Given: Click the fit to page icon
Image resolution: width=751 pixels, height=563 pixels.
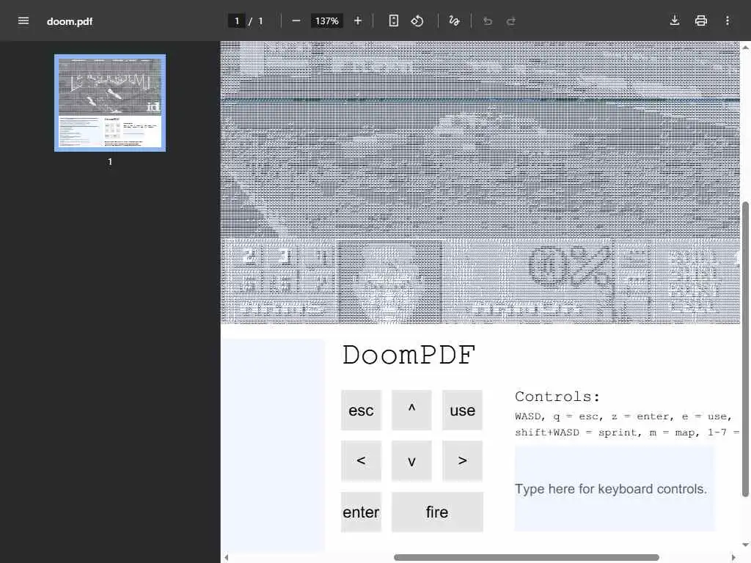Looking at the screenshot, I should 393,21.
